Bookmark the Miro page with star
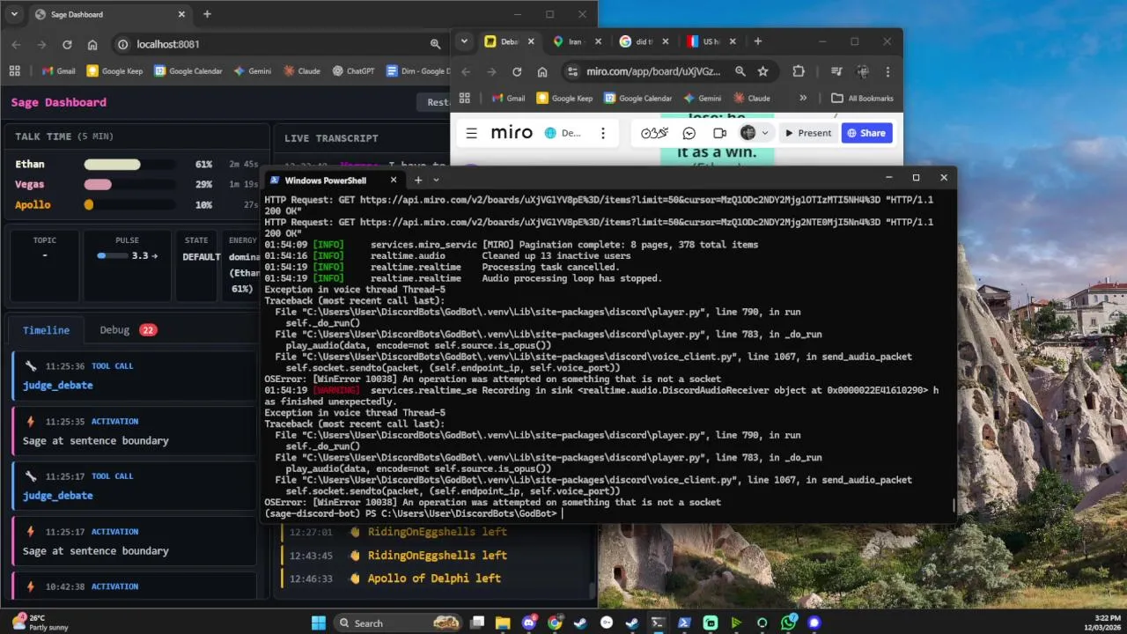The height and width of the screenshot is (634, 1127). coord(763,71)
